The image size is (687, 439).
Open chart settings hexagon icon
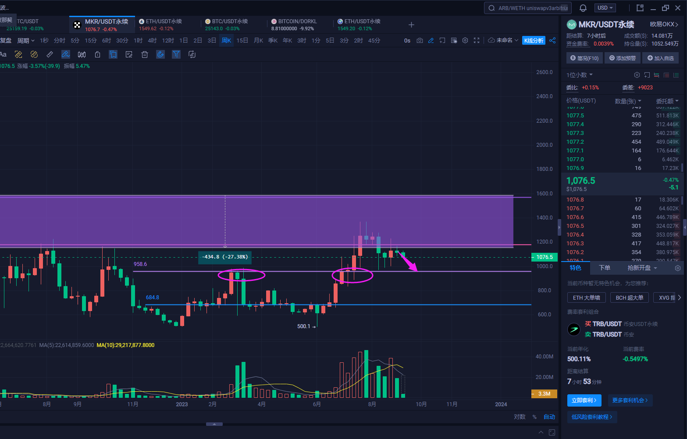click(x=465, y=40)
